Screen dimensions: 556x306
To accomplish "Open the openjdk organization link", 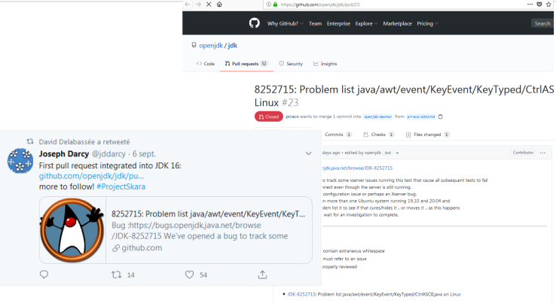I will pos(211,45).
